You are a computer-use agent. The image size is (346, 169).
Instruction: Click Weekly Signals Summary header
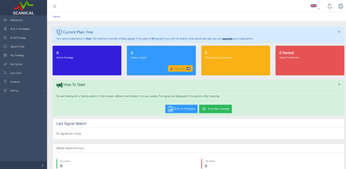click(70, 148)
